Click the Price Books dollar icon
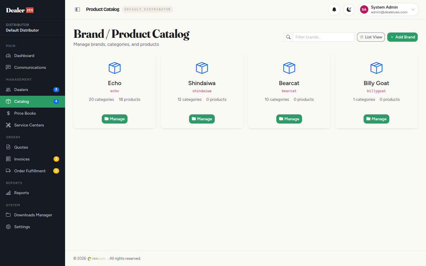Viewport: 426px width, 266px height. click(8, 113)
